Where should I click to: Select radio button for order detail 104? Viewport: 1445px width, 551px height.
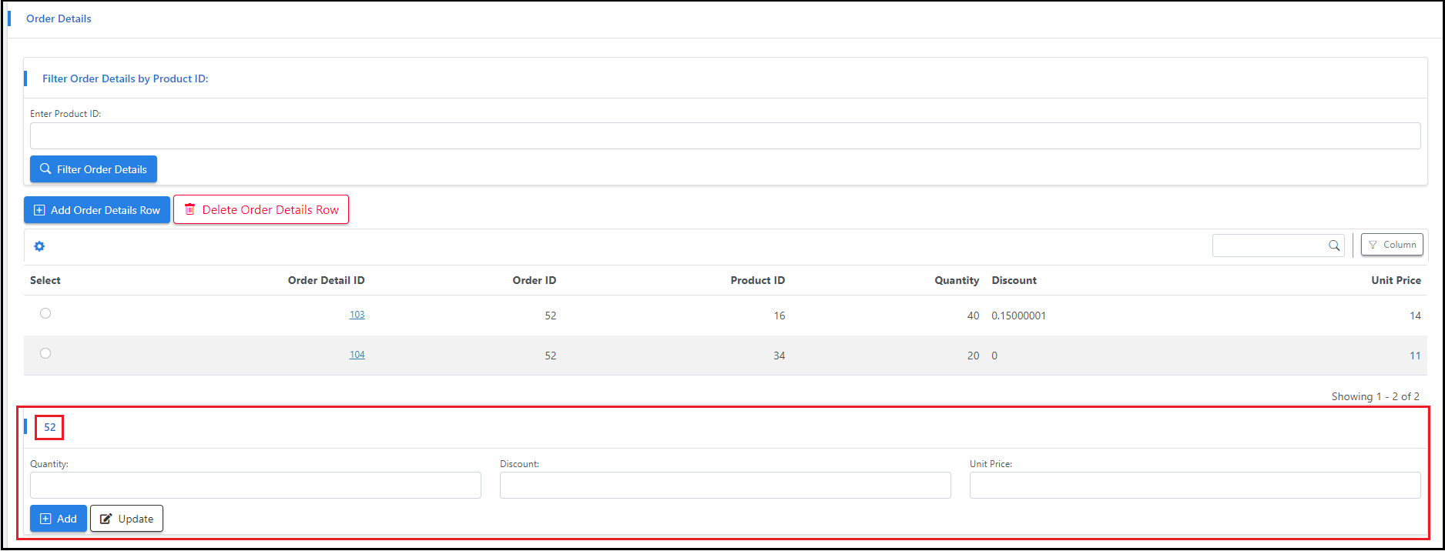(45, 353)
